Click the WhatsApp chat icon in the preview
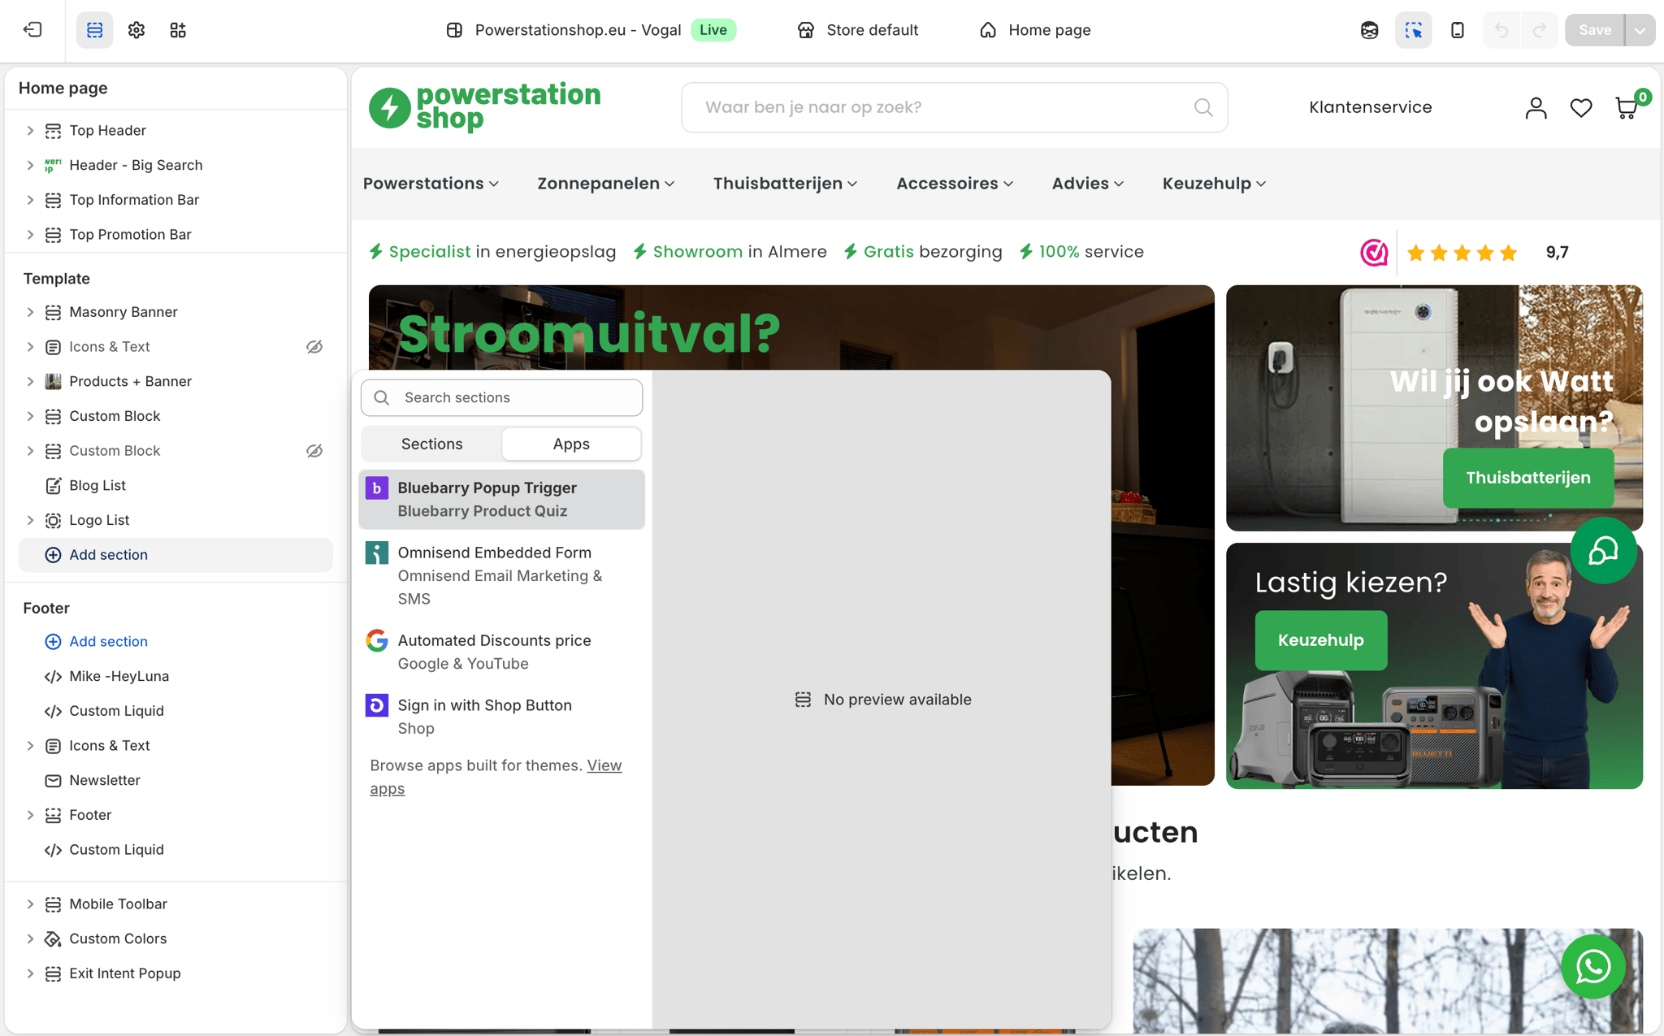Viewport: 1664px width, 1036px height. coord(1593,967)
